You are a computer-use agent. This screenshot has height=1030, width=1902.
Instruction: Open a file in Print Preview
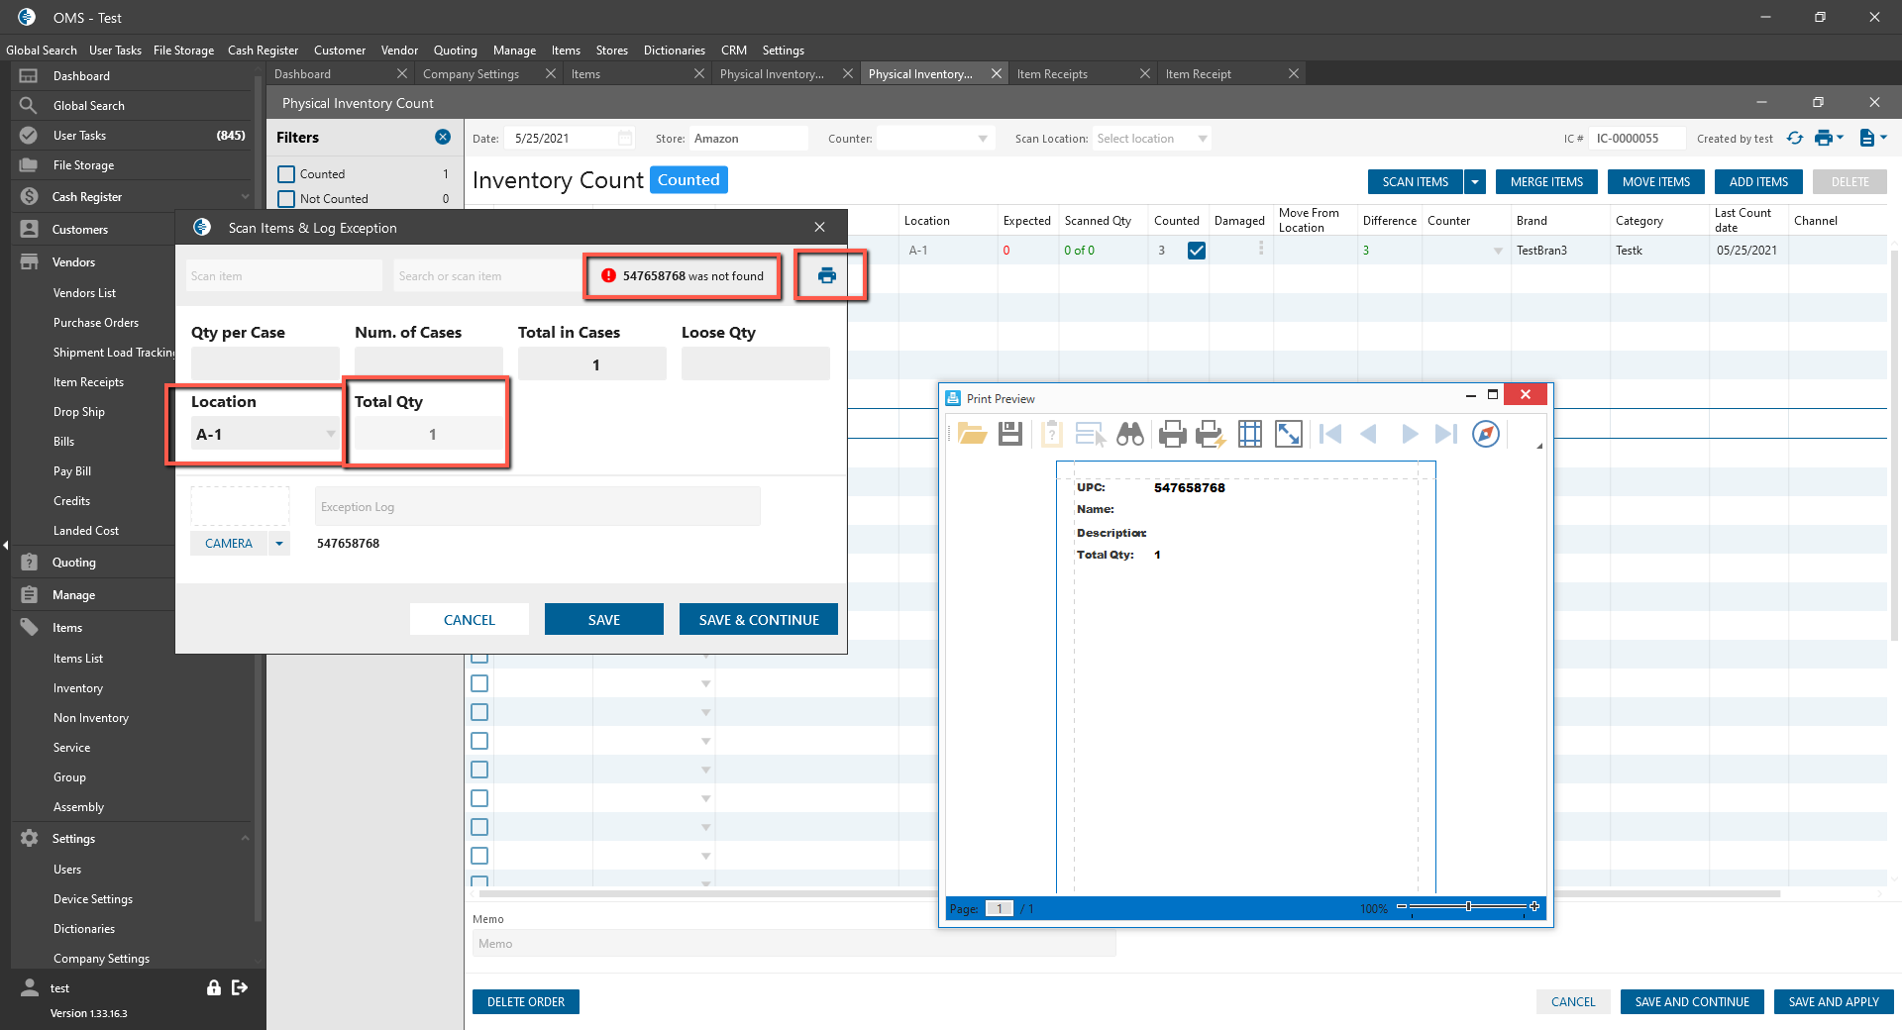(x=972, y=434)
